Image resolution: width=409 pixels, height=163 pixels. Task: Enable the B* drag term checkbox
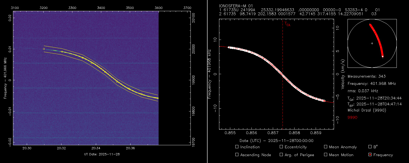pyautogui.click(x=370, y=147)
